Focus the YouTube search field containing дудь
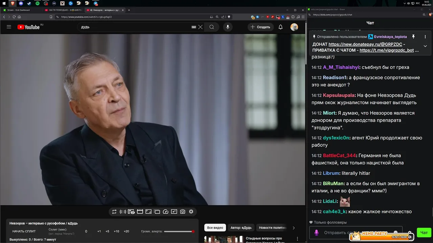This screenshot has height=243, width=433. (x=135, y=27)
